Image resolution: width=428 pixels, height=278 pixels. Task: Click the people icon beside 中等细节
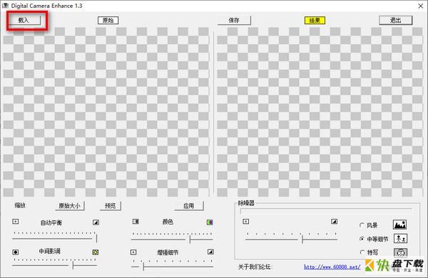pos(400,239)
